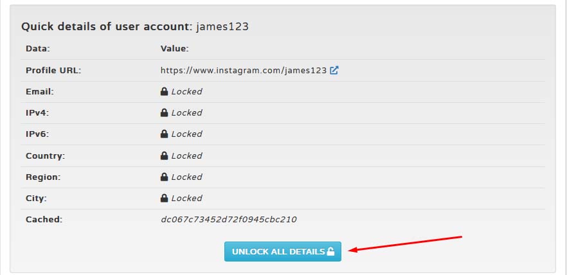The height and width of the screenshot is (275, 567).
Task: Click the Locked text in Email row
Action: click(x=186, y=91)
